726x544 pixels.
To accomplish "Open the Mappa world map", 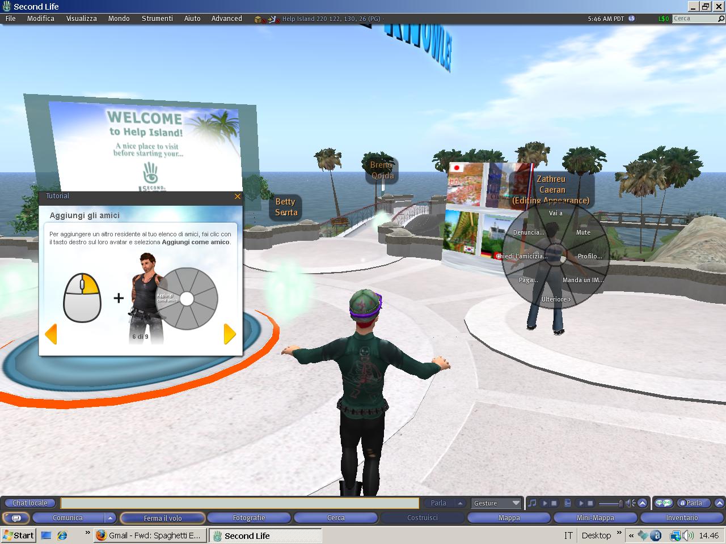I will 509,518.
